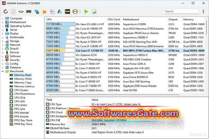Viewport: 209px width, 139px height.
Task: Sort by the Chipset column header
Action: pos(174,19)
